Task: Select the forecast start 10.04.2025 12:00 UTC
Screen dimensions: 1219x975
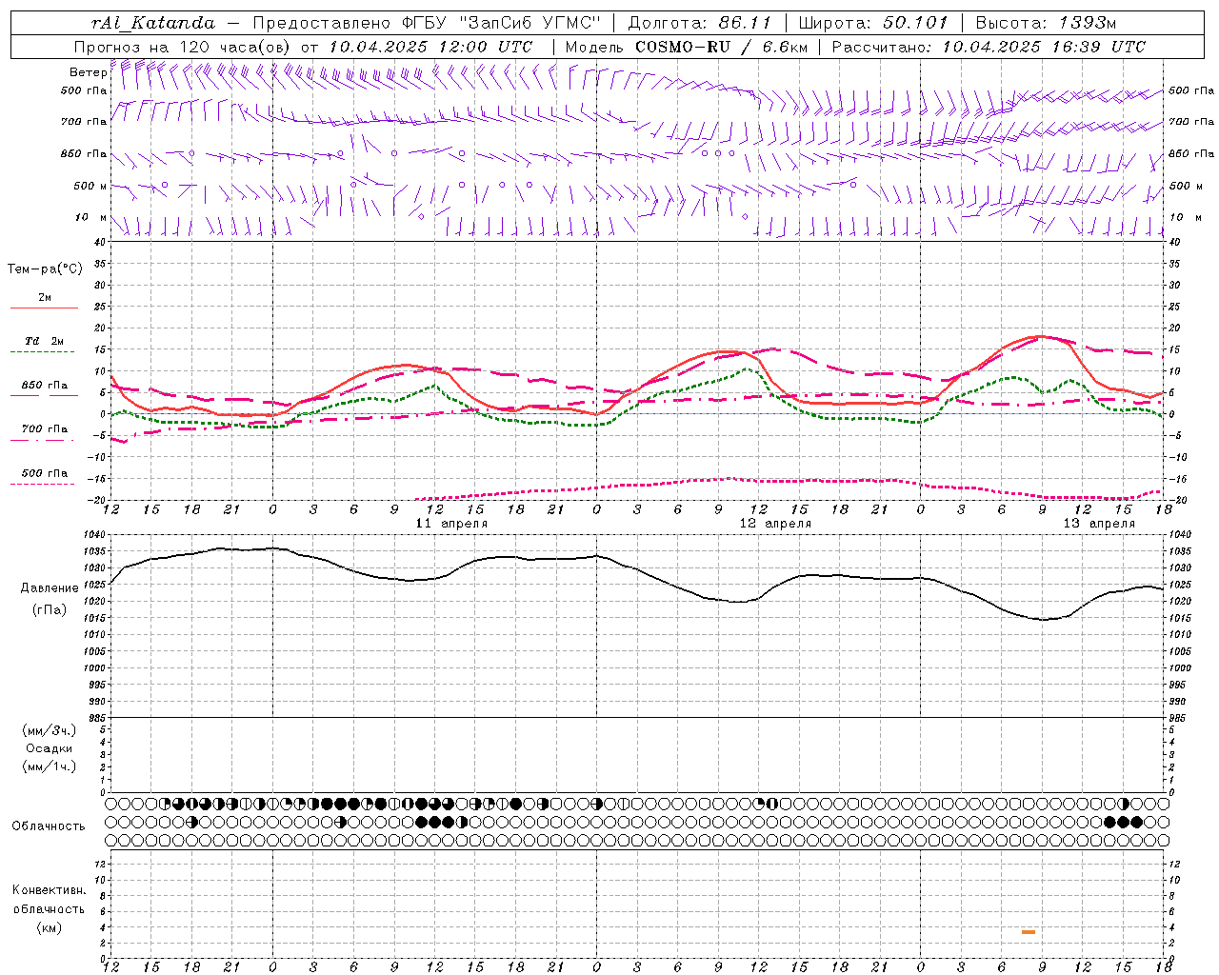Action: click(430, 47)
